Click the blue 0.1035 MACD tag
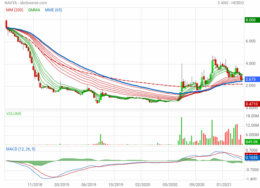Screen dimensions: 260x188 [252, 158]
